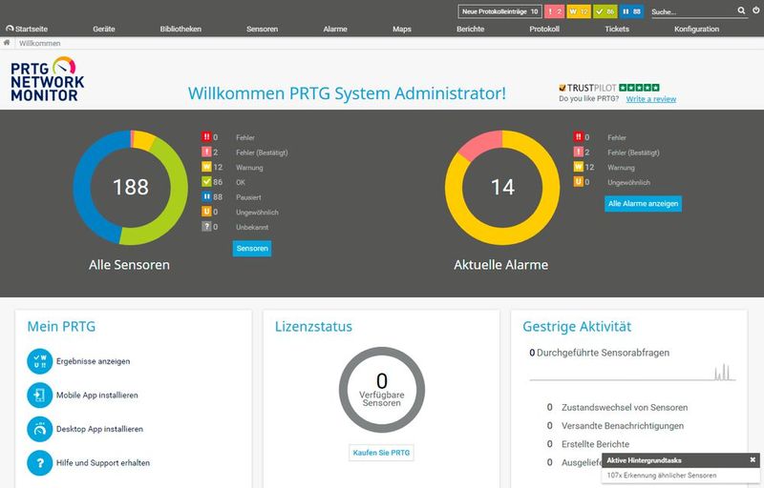Screen dimensions: 764x488
Task: Click the Aktuelle Alarme donut chart
Action: (x=502, y=188)
